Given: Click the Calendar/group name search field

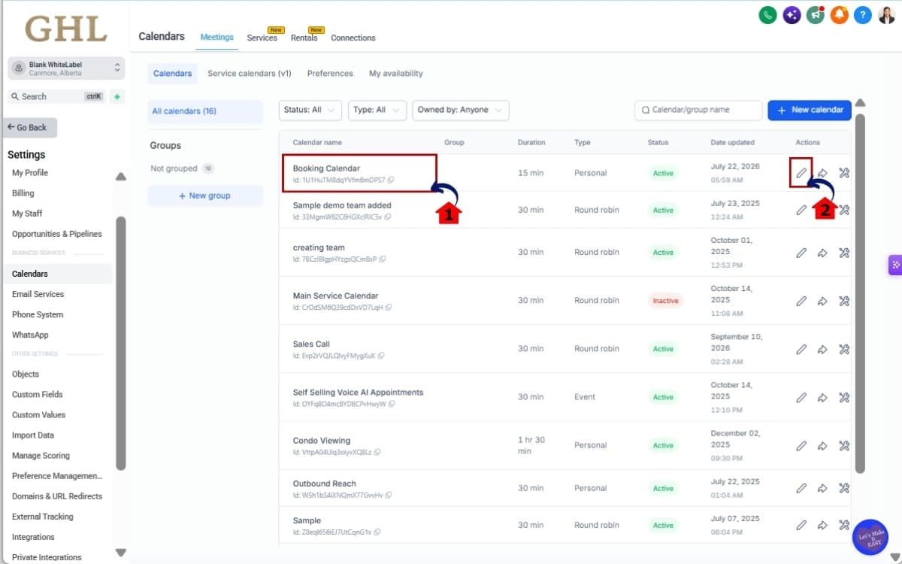Looking at the screenshot, I should click(698, 110).
